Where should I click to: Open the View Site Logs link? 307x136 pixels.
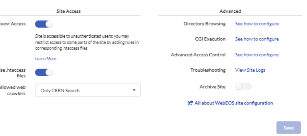coord(250,70)
